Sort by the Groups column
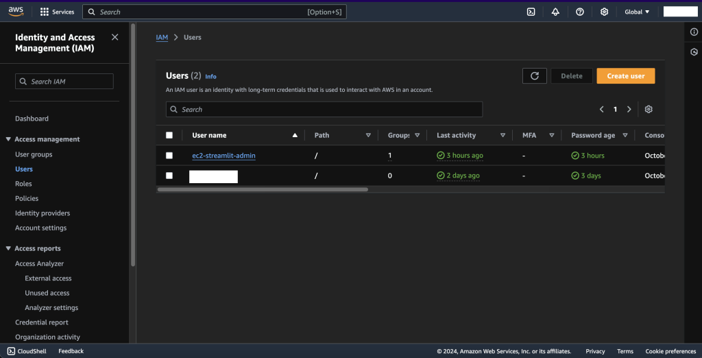702x358 pixels. coord(417,135)
